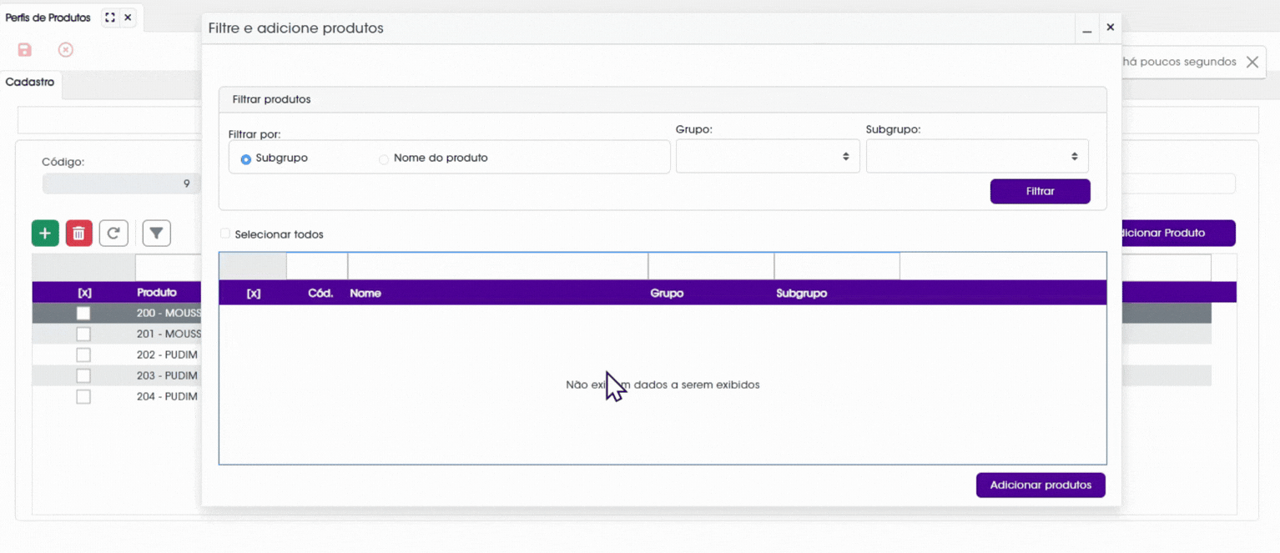Screen dimensions: 1280x553
Task: Select the Nome do produto radio option
Action: click(384, 158)
